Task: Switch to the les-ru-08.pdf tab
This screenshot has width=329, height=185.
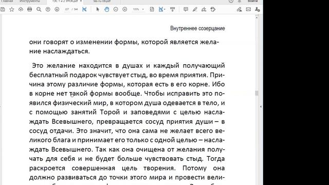Action: (x=102, y=1)
